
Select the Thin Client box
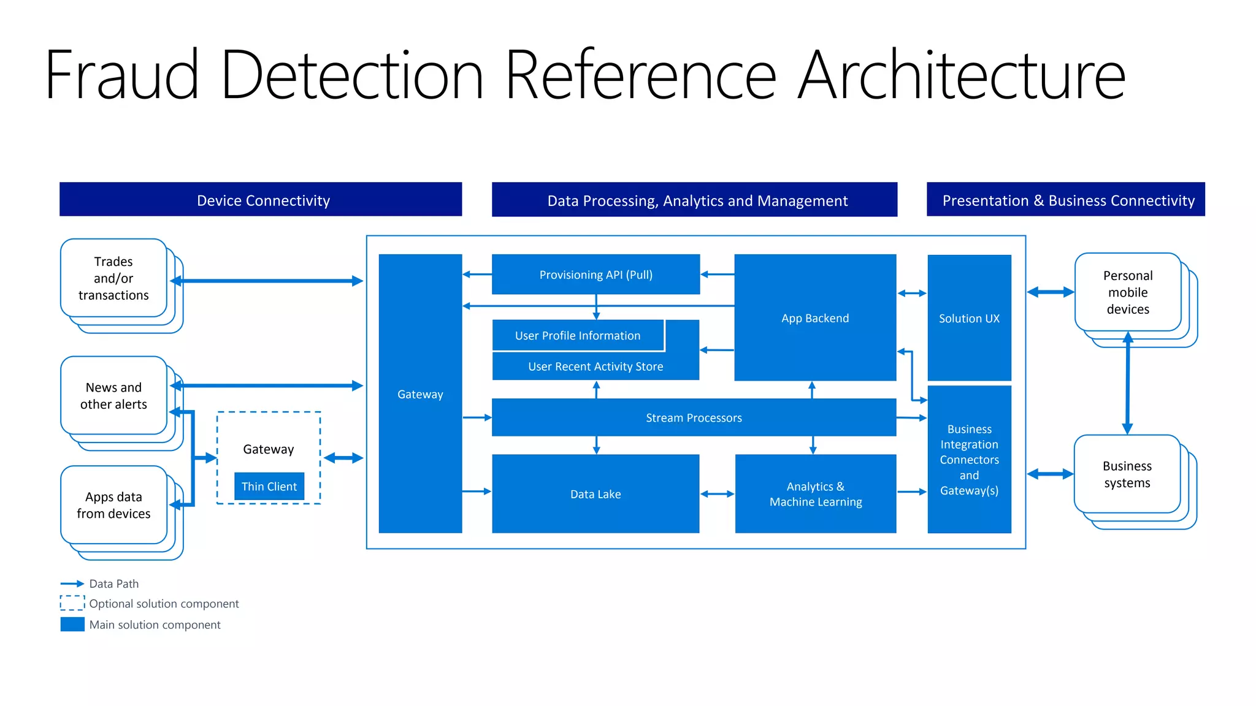click(x=269, y=486)
